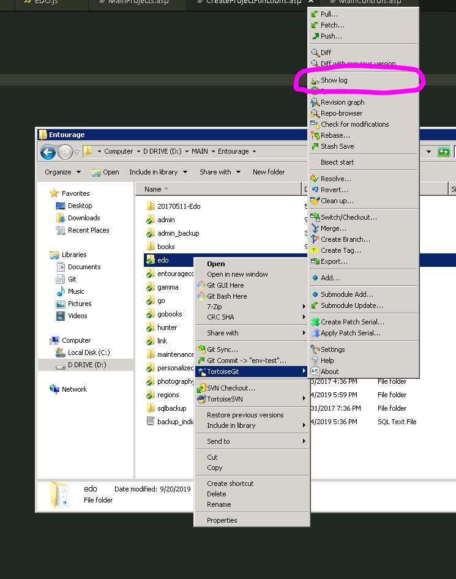Expand the context-menu Include in library arrow
Image resolution: width=456 pixels, height=579 pixels.
coord(304,425)
